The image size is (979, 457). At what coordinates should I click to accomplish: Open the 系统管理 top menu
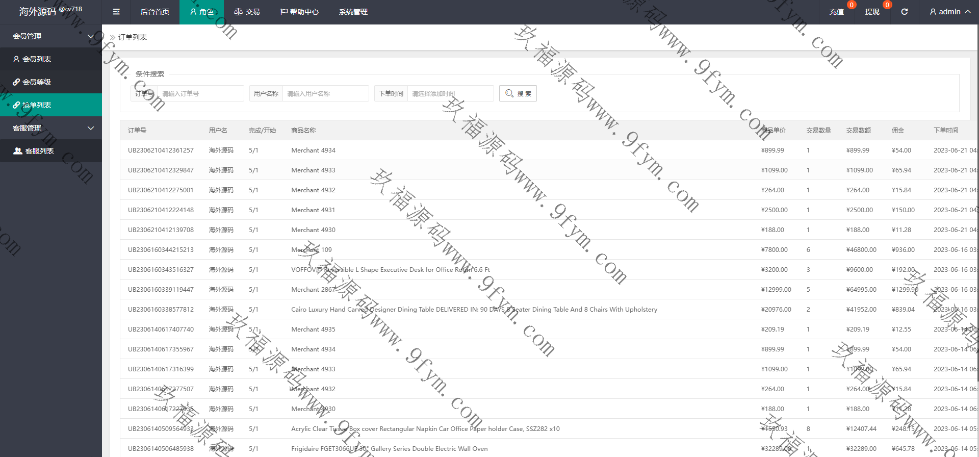tap(353, 12)
